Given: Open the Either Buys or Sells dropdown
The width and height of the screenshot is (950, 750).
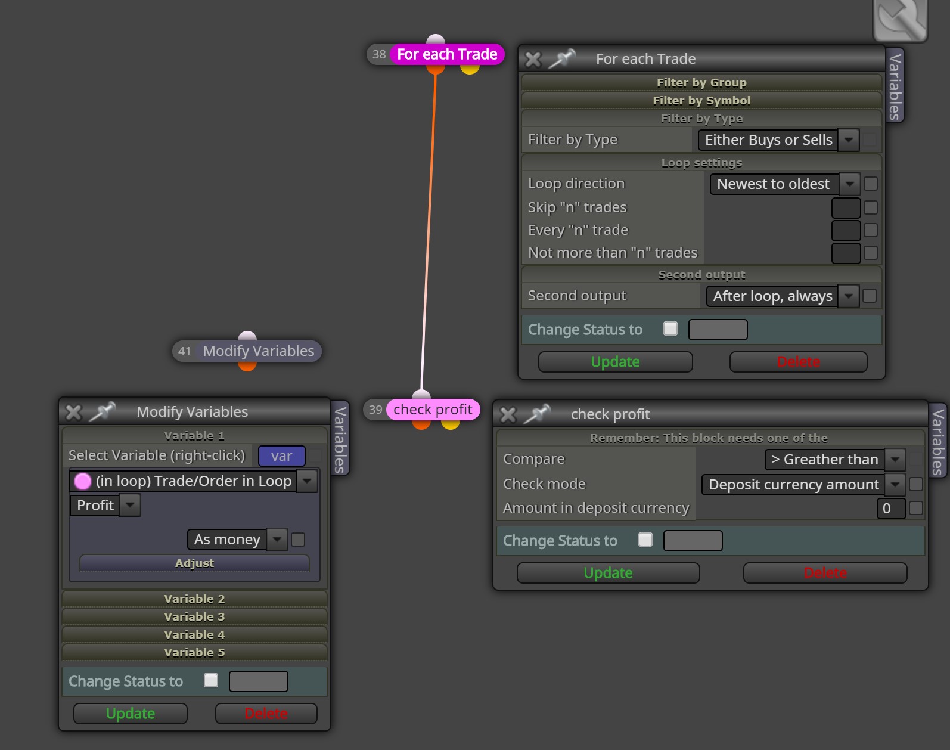Looking at the screenshot, I should (778, 140).
